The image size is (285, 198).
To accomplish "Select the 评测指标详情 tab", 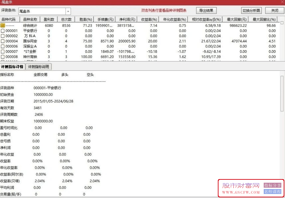I will pyautogui.click(x=12, y=67).
